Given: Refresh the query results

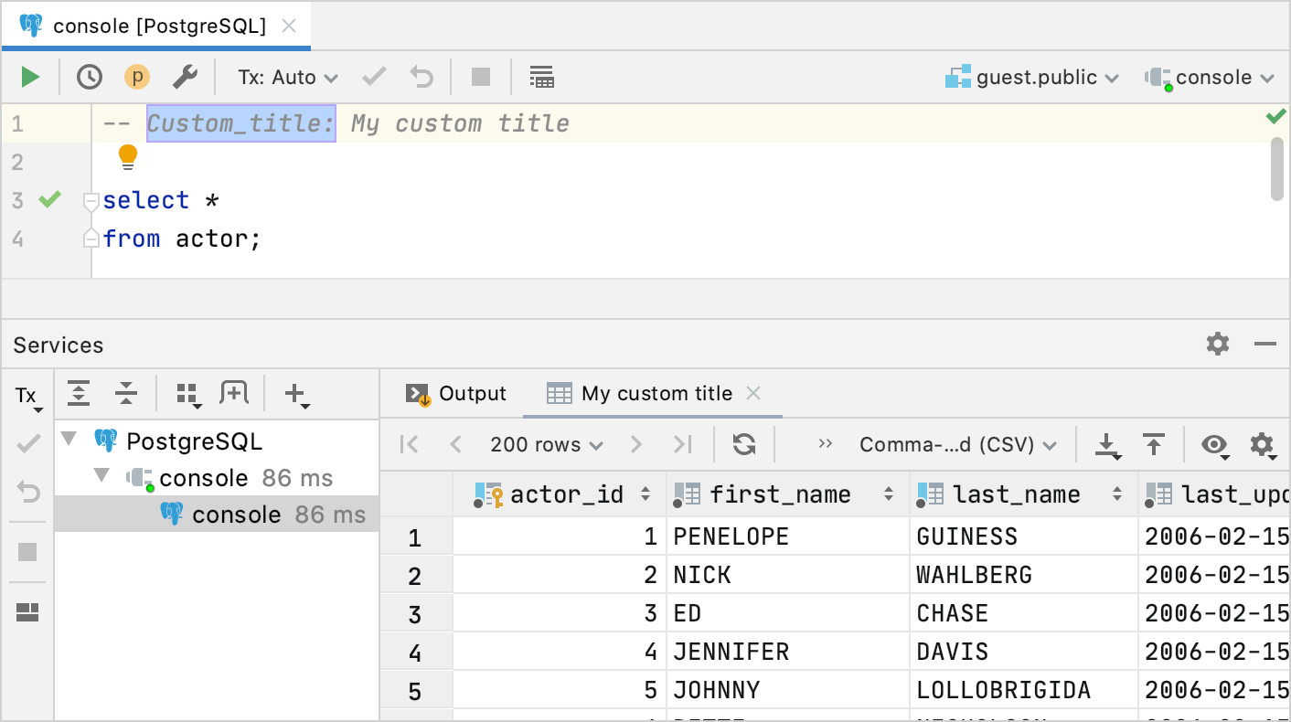Looking at the screenshot, I should pyautogui.click(x=743, y=444).
